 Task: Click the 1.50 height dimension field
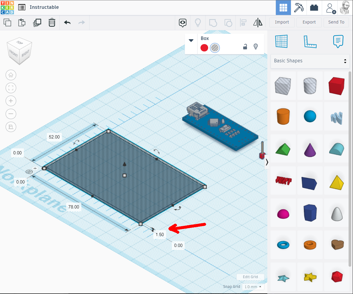click(x=160, y=234)
